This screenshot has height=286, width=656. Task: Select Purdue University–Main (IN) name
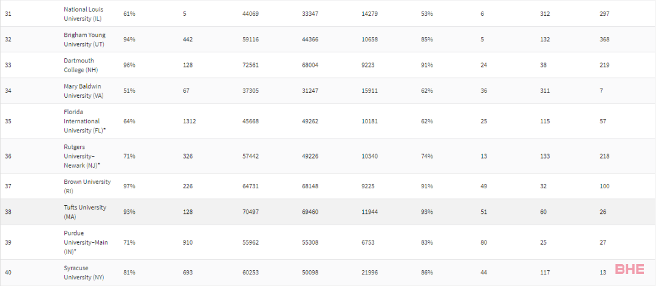coord(86,242)
